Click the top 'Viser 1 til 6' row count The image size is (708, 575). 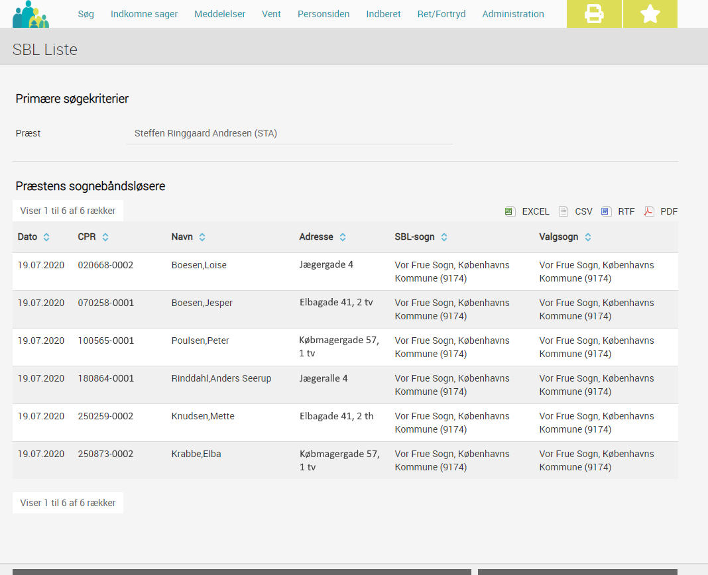(68, 211)
